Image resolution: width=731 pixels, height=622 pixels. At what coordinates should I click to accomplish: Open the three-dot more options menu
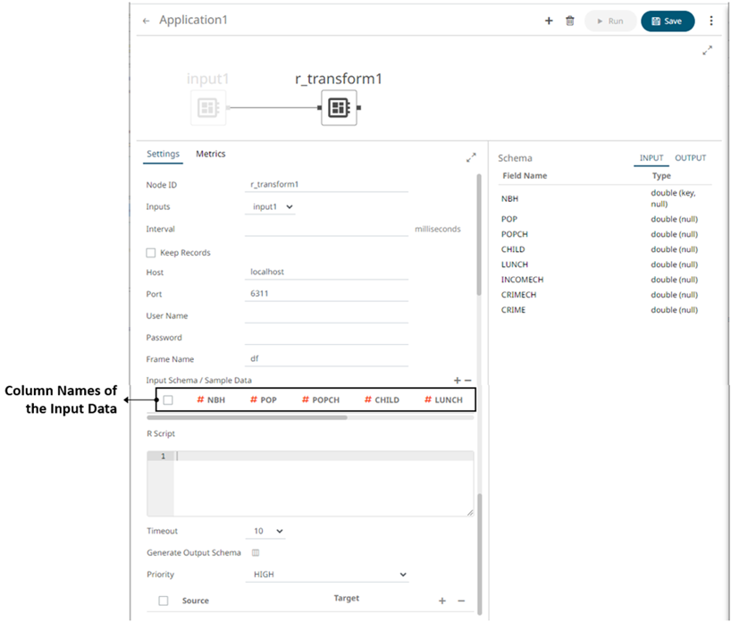pos(711,21)
